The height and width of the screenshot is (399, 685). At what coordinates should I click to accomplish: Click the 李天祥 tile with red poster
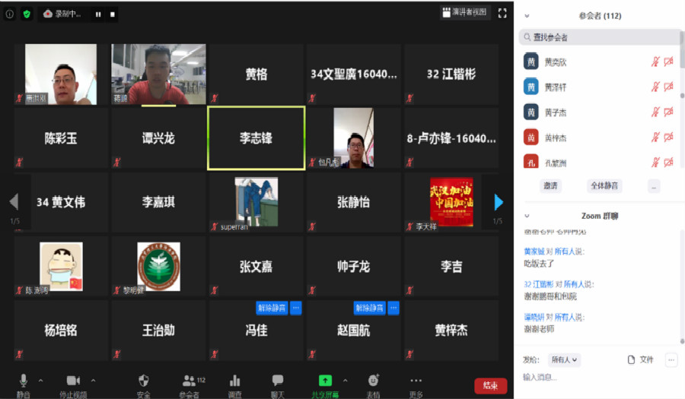451,202
